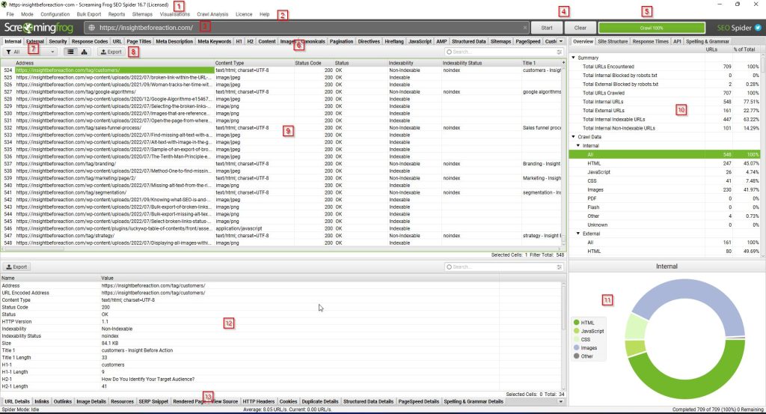Screen dimensions: 766x414
Task: Open the Hreflang tab
Action: pos(393,41)
